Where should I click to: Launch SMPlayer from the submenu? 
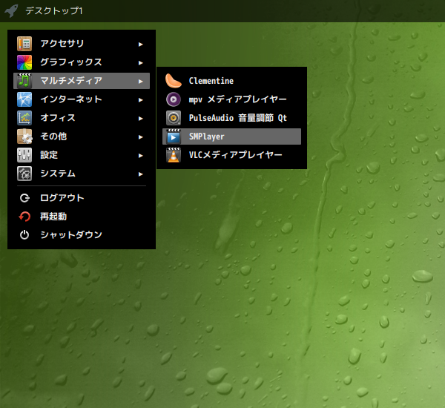231,136
